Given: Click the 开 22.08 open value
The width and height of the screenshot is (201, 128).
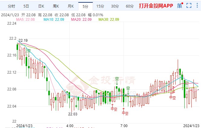Looking at the screenshot, I should [x=28, y=15].
